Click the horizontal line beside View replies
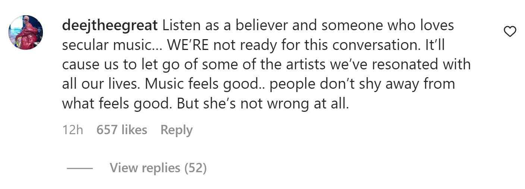 click(79, 168)
